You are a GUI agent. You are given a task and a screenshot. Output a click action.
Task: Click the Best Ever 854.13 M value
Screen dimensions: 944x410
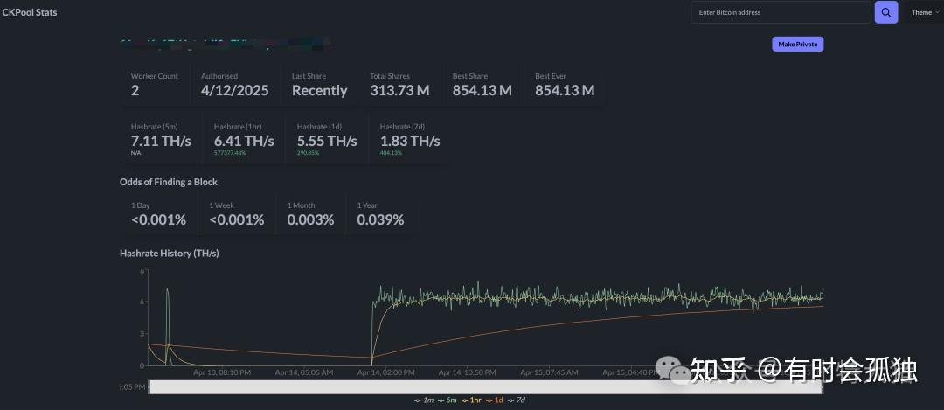[565, 90]
